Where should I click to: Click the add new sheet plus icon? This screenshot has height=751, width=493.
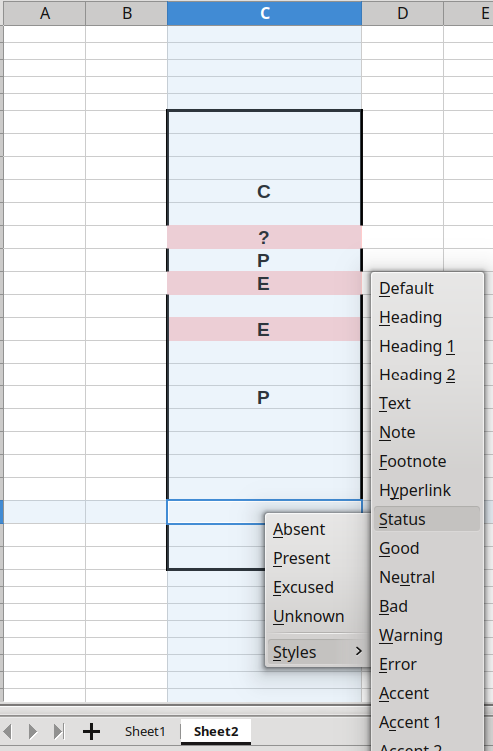91,731
